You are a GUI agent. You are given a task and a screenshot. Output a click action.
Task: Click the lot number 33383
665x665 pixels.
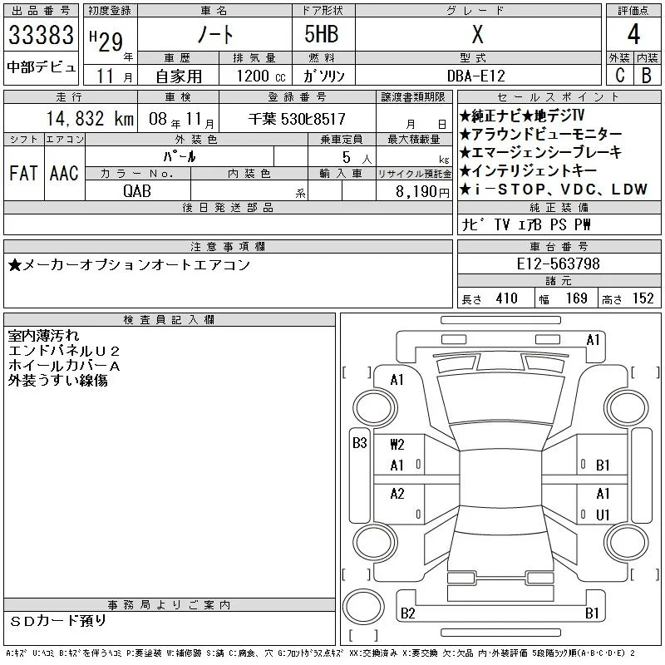coord(41,35)
